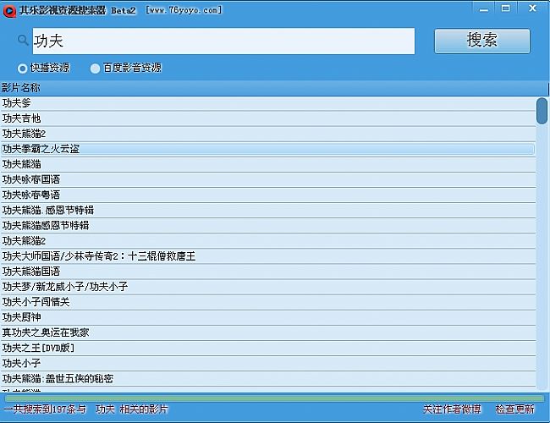This screenshot has height=423, width=550.
Task: Select the 功夫梦/新龙威小子/功夫小子 row
Action: [268, 287]
